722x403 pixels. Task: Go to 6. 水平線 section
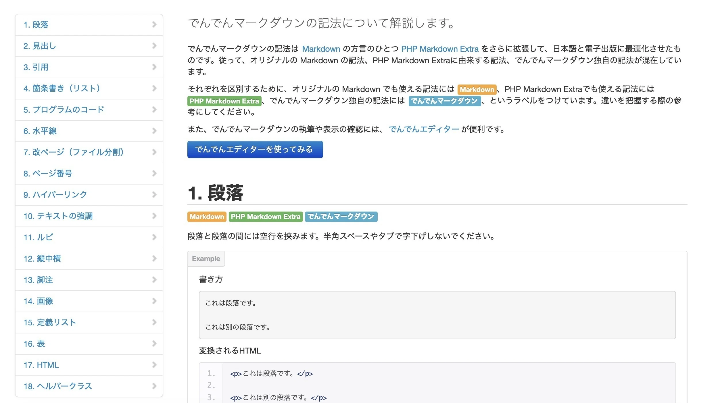[89, 131]
